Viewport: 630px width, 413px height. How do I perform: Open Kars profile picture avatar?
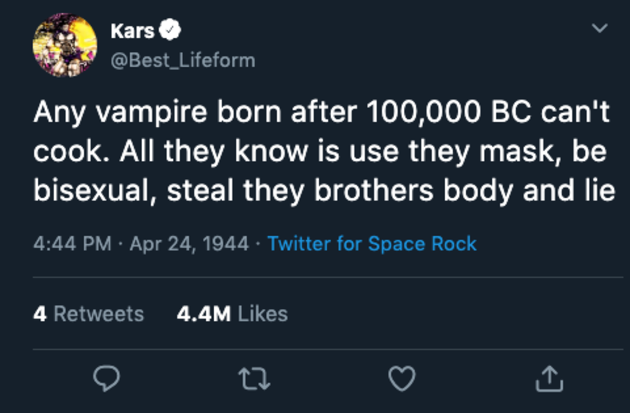point(65,46)
